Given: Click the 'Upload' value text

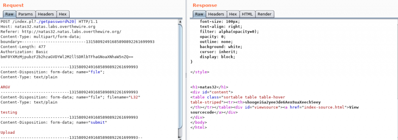Looking at the screenshot, I should click(8, 132).
